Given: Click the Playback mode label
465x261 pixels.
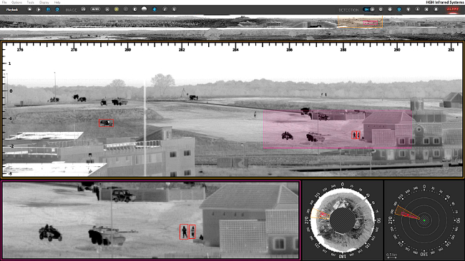Looking at the screenshot, I should point(12,10).
